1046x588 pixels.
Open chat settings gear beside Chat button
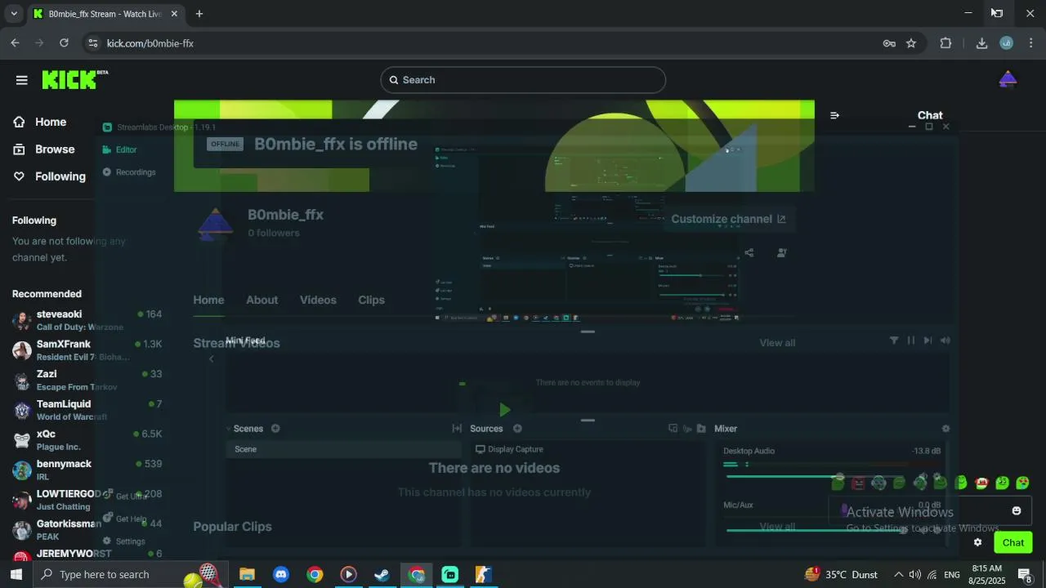click(977, 542)
